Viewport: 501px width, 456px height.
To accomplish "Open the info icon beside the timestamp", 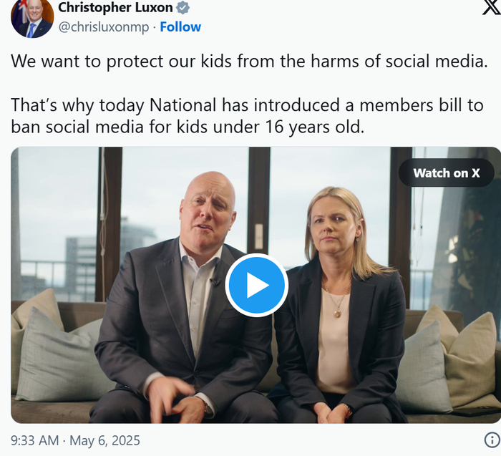I will (491, 440).
